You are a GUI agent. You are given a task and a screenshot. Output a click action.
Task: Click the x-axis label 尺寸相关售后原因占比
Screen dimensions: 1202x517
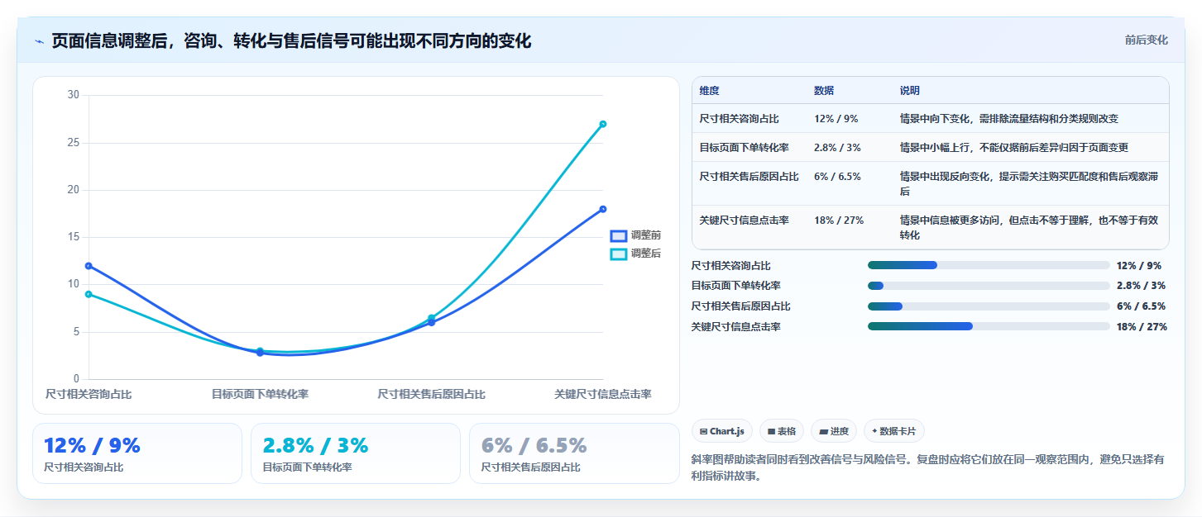(432, 395)
